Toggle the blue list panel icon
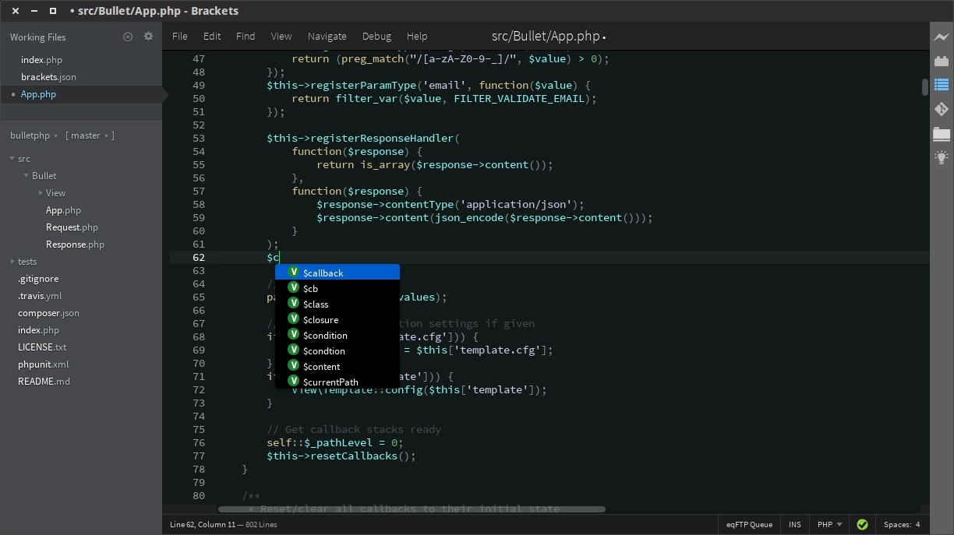 (x=942, y=85)
